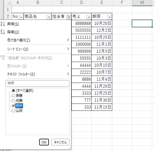The width and height of the screenshot is (155, 151).
Task: Click the date cell 12月25日
Action: 102,93
